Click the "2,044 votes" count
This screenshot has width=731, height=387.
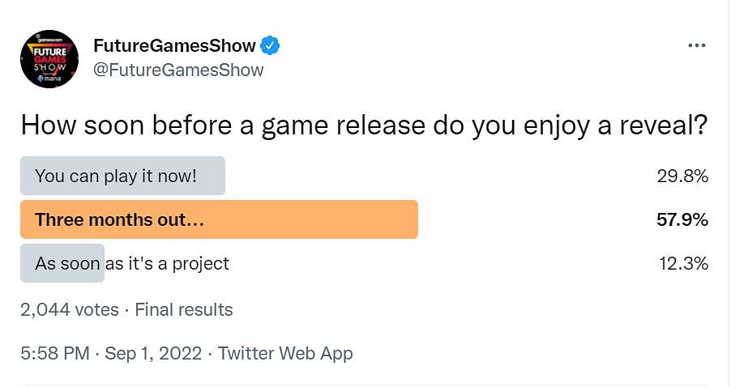tap(69, 309)
